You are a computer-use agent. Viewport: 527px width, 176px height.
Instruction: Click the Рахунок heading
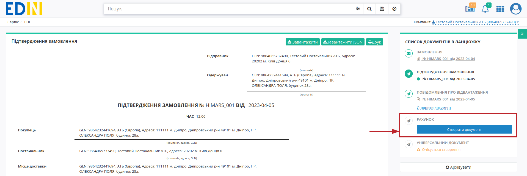tap(425, 120)
